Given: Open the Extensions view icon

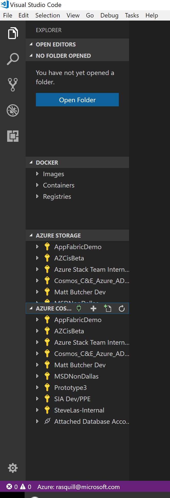Looking at the screenshot, I should (x=13, y=136).
